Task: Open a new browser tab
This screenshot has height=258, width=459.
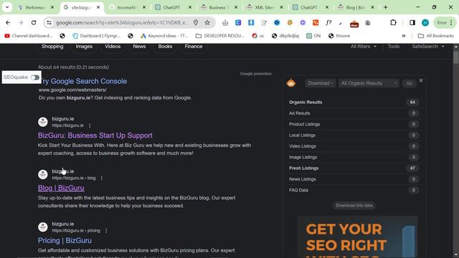Action: [x=386, y=7]
